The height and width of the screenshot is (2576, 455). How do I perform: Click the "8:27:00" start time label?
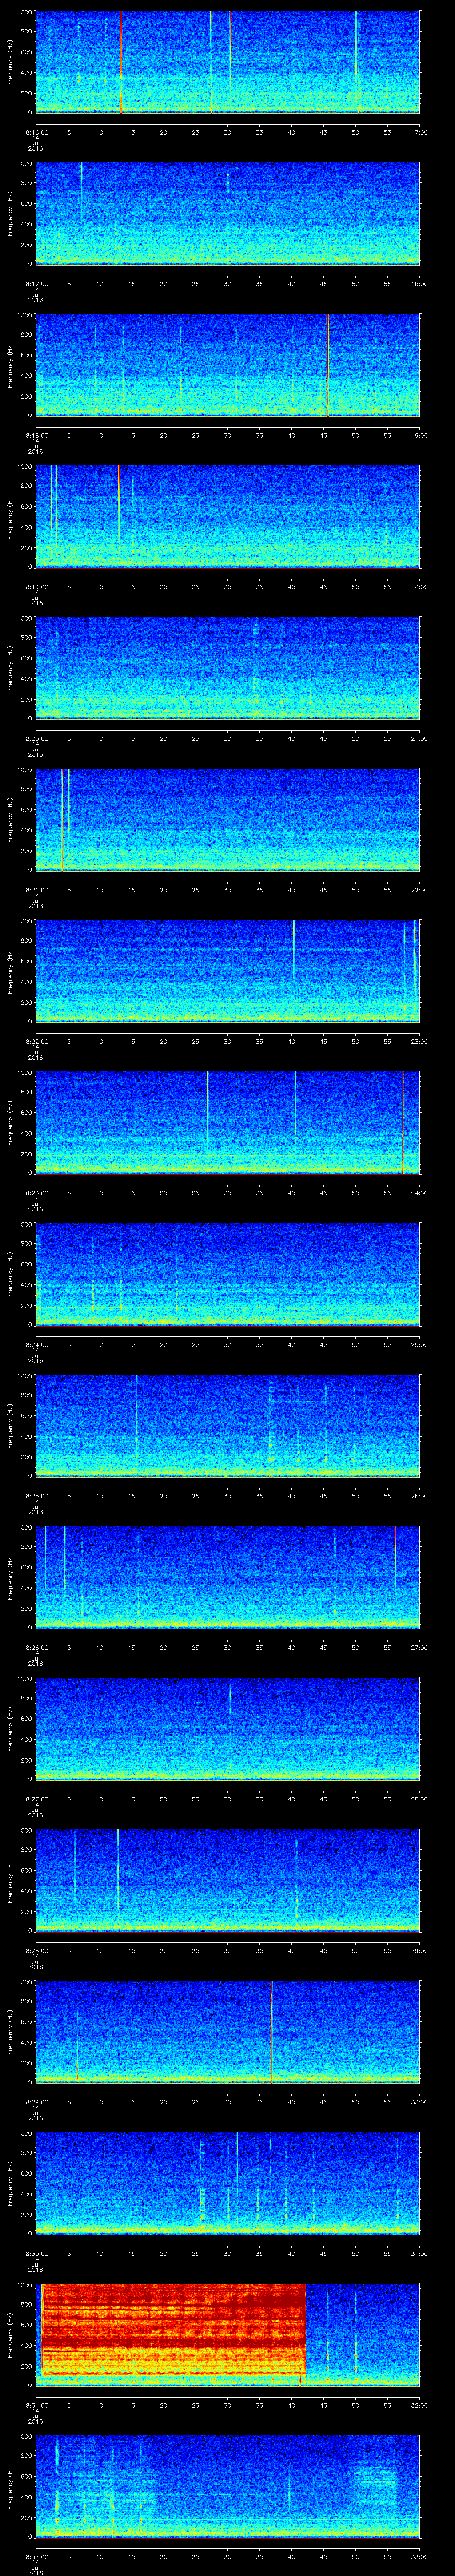37,1799
